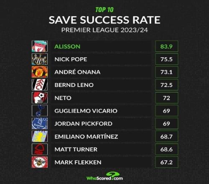The width and height of the screenshot is (209, 184).
Task: Click the Tottenham cockerel crest
Action: [40, 110]
